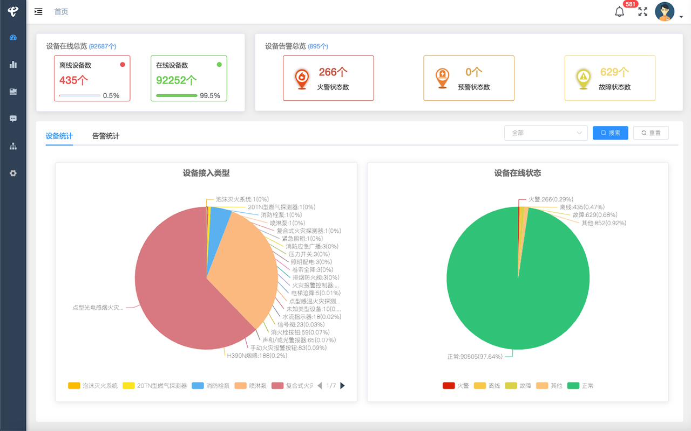Expand the user avatar dropdown caret

coord(681,17)
